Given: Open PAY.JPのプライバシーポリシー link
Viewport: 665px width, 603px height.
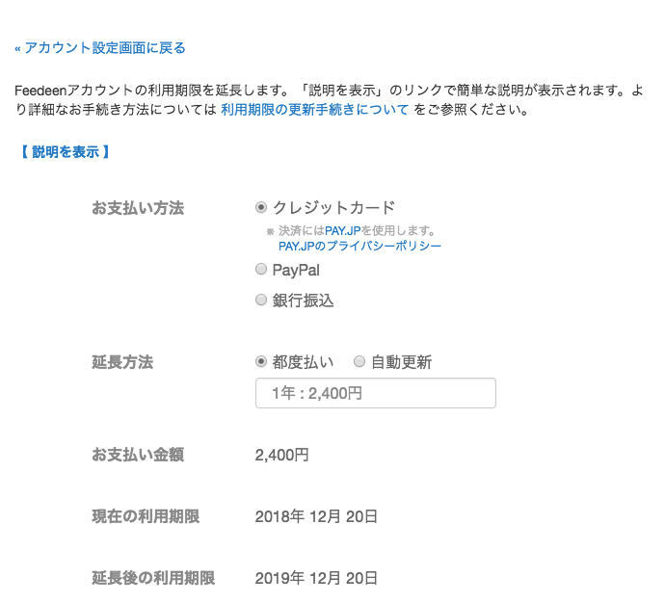Looking at the screenshot, I should pyautogui.click(x=359, y=247).
